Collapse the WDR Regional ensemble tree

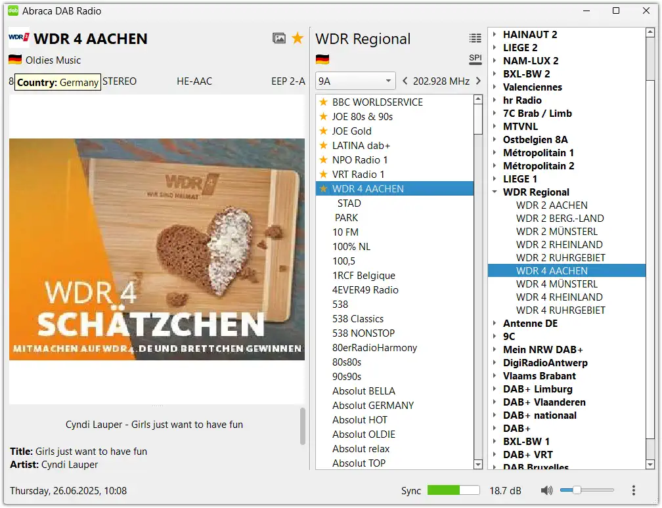point(495,192)
